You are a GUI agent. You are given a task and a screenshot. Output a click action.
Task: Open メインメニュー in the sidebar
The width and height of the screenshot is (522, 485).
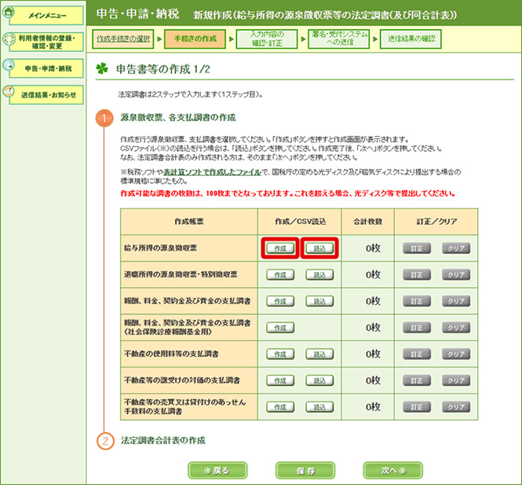(43, 14)
